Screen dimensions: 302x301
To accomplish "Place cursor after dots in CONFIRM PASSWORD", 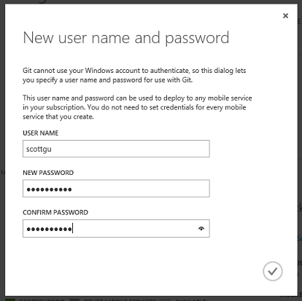I will click(x=73, y=229).
